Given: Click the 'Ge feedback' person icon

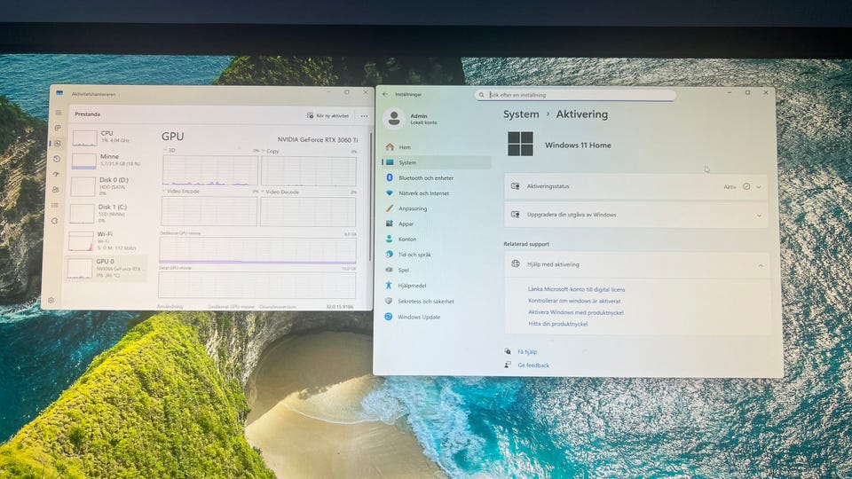Looking at the screenshot, I should click(x=508, y=365).
